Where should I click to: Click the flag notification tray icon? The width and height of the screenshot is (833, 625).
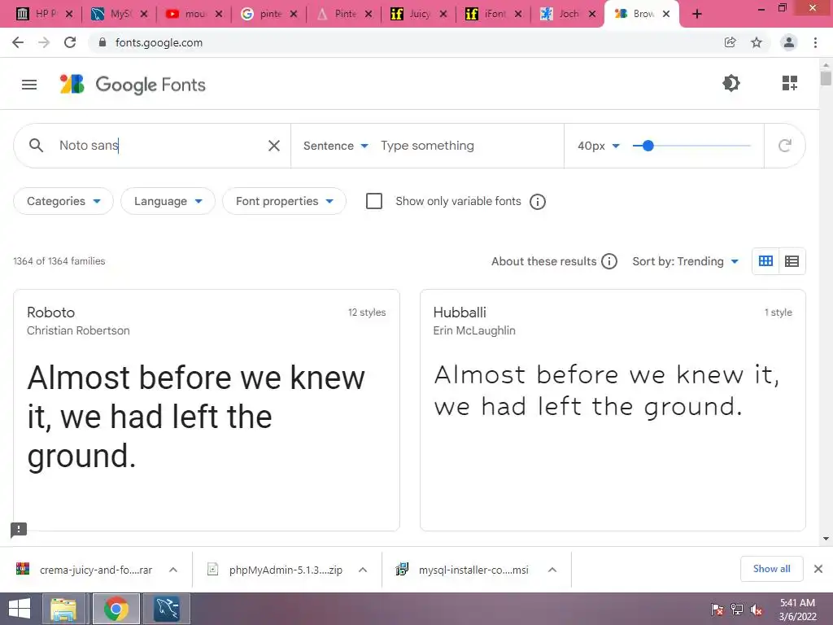pos(717,610)
